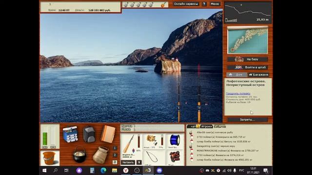Switch to rod set 1
This screenshot has width=312, height=175.
[x=115, y=148]
